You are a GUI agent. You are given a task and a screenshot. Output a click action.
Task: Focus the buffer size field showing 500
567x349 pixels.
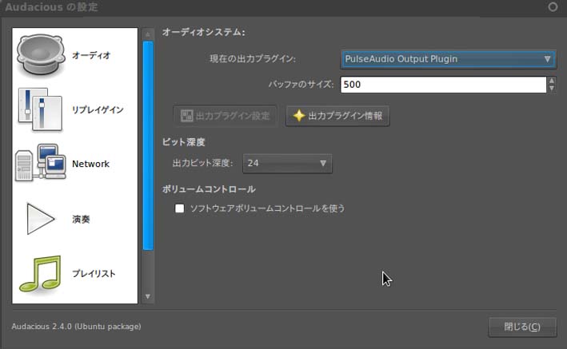(443, 85)
